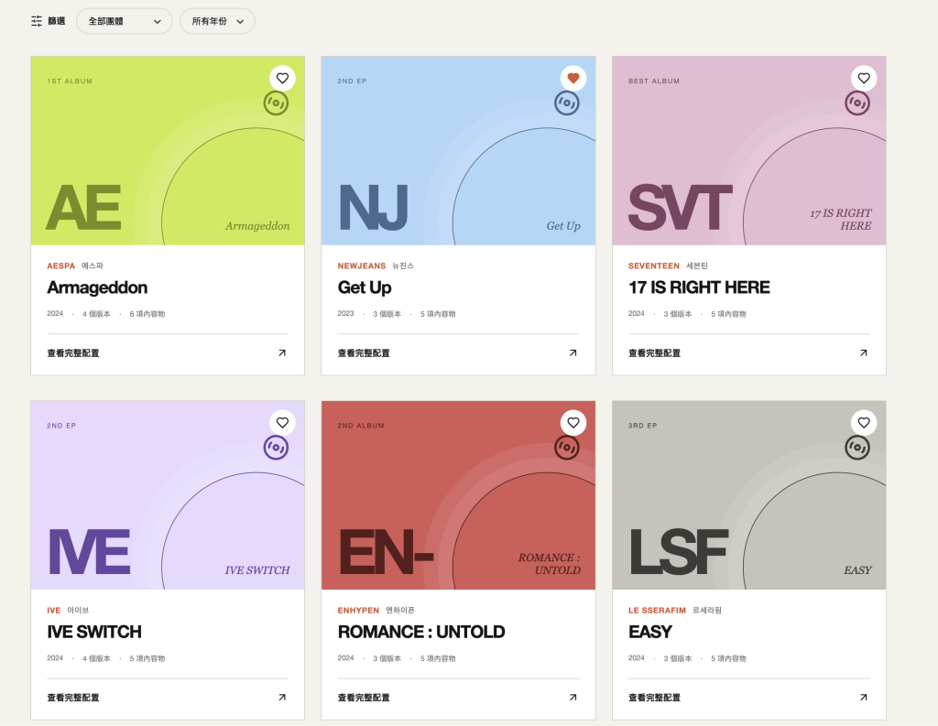Select the Get Up album title

(365, 287)
